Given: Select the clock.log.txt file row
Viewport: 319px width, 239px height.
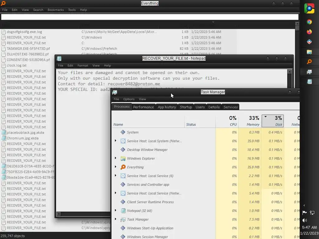Looking at the screenshot, I should (28, 65).
